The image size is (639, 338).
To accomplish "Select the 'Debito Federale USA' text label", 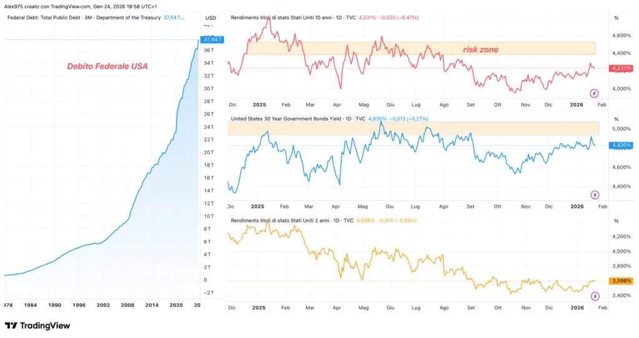I will [x=107, y=66].
